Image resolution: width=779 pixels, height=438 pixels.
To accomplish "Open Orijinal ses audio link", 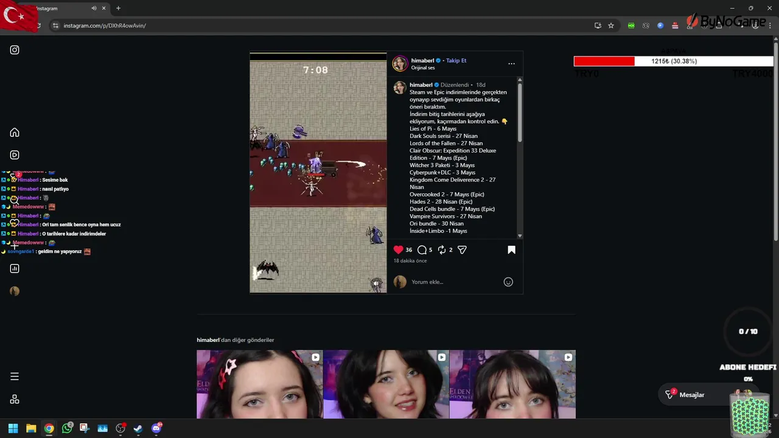I will [x=423, y=68].
